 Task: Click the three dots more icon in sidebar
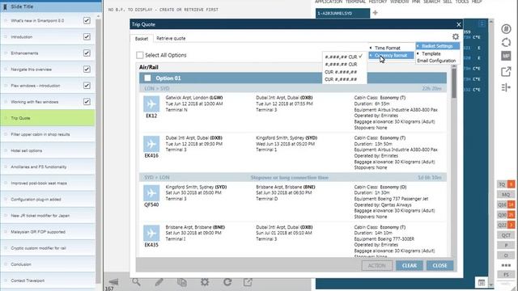506,265
